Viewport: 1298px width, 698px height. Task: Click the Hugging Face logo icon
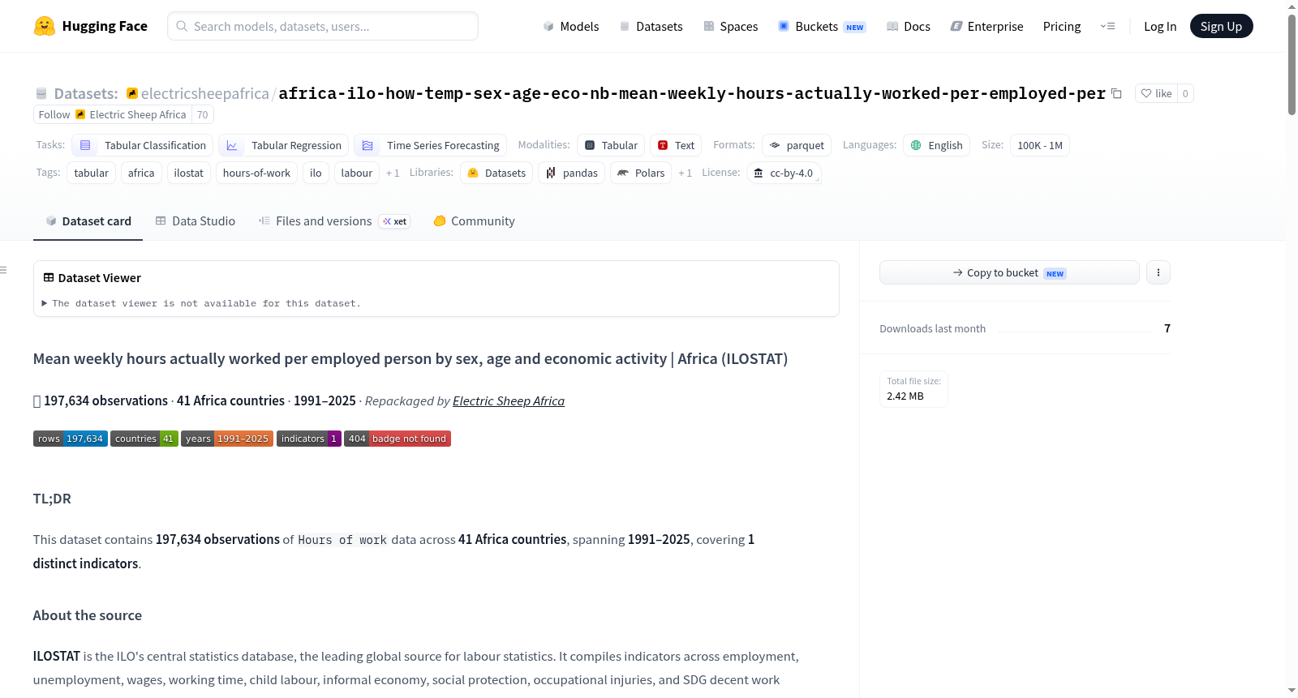(x=45, y=26)
